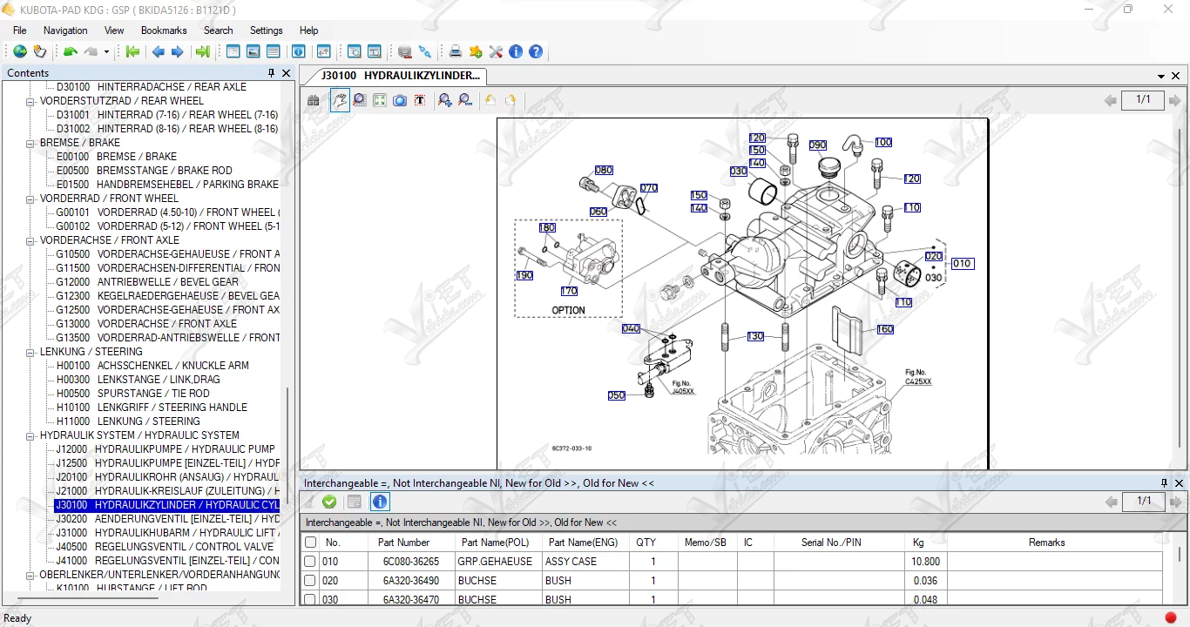The height and width of the screenshot is (627, 1190).
Task: Click the help question mark icon
Action: coord(536,52)
